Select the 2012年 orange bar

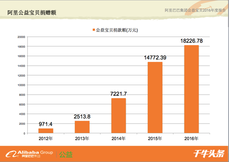point(46,131)
